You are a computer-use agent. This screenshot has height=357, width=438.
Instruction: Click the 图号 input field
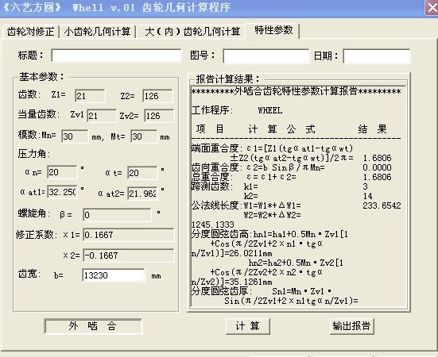coord(266,56)
